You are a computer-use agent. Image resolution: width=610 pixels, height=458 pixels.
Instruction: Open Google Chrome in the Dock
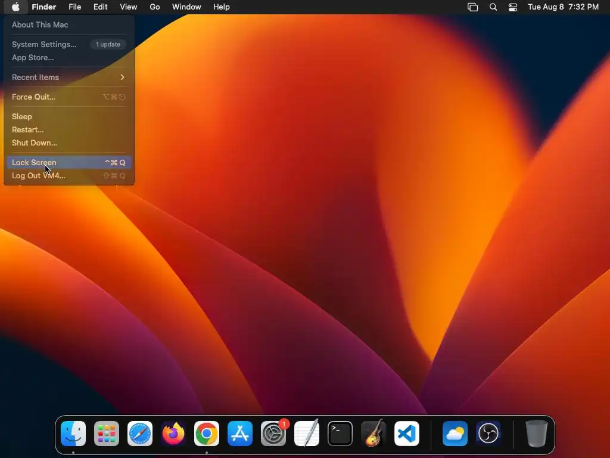207,434
